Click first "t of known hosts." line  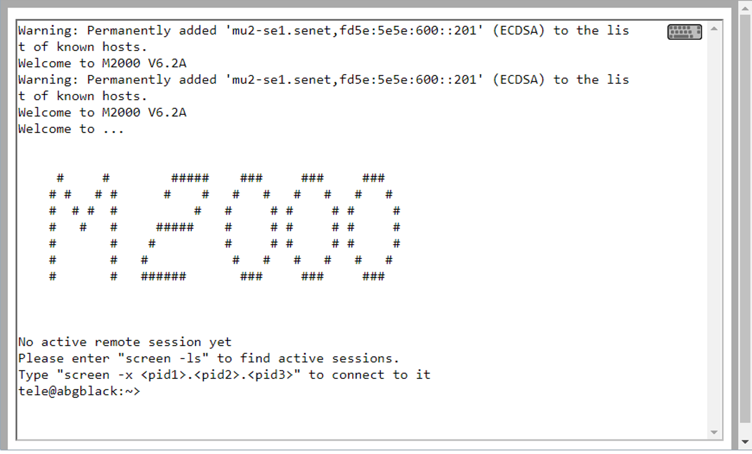[82, 47]
